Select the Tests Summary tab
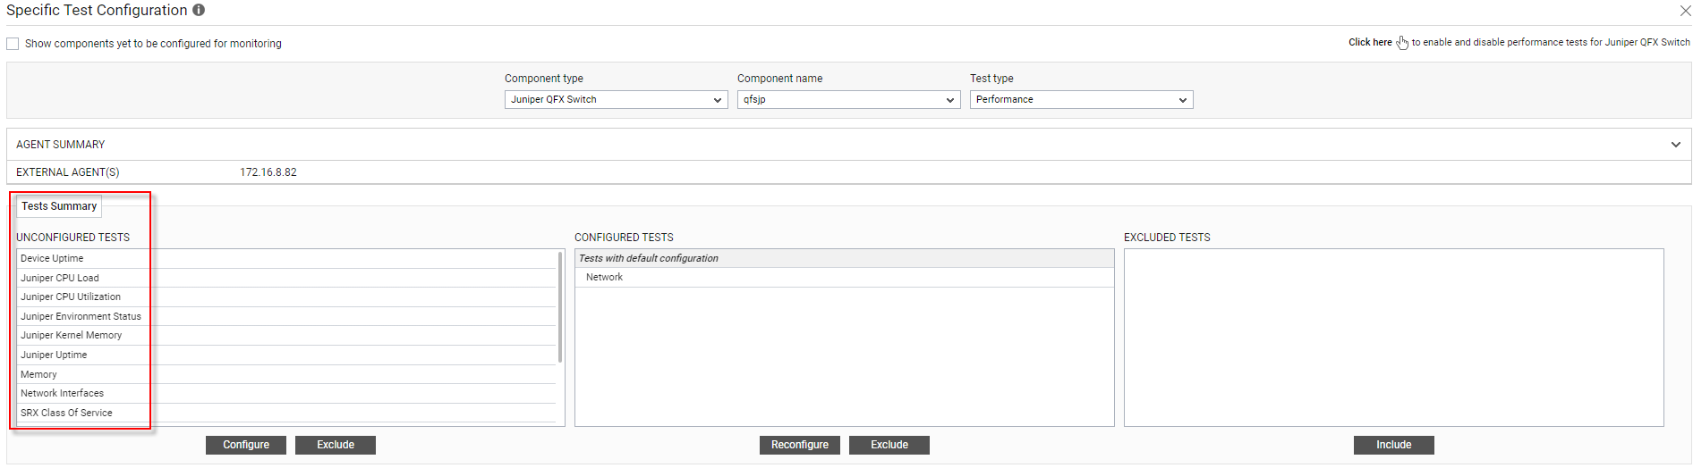 [x=59, y=206]
